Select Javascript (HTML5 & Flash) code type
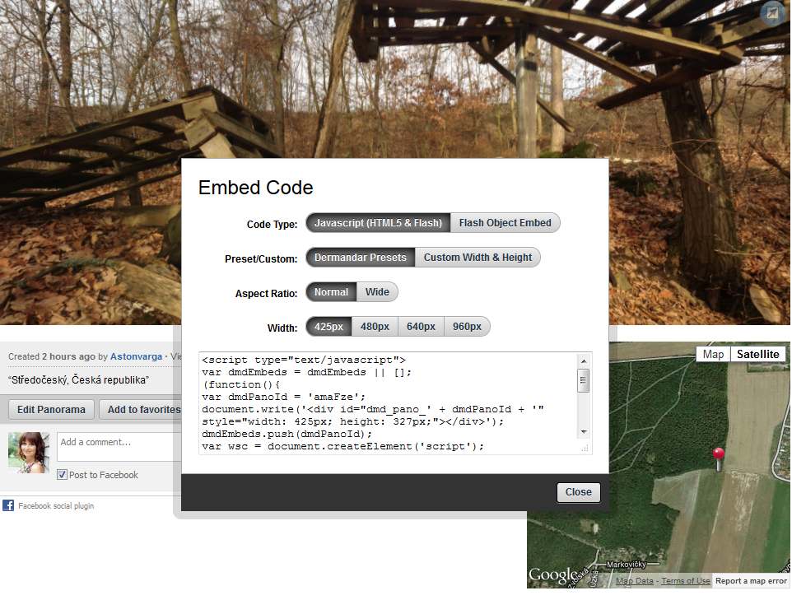The image size is (792, 600). click(x=378, y=223)
